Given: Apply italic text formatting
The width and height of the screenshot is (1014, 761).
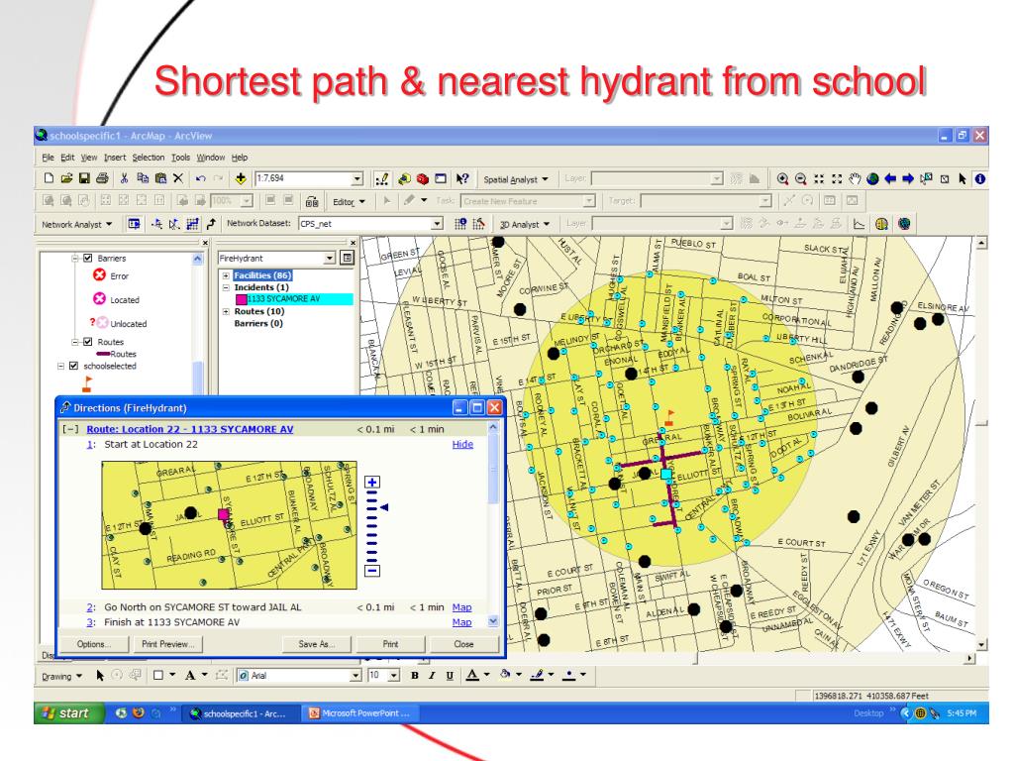Looking at the screenshot, I should tap(432, 676).
